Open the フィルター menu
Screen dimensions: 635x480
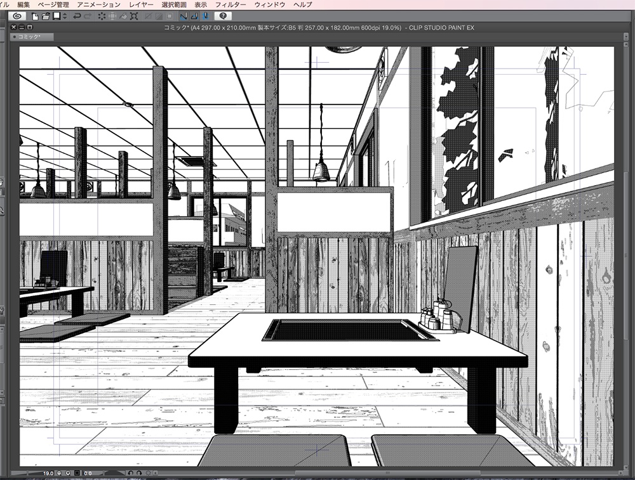click(x=231, y=4)
